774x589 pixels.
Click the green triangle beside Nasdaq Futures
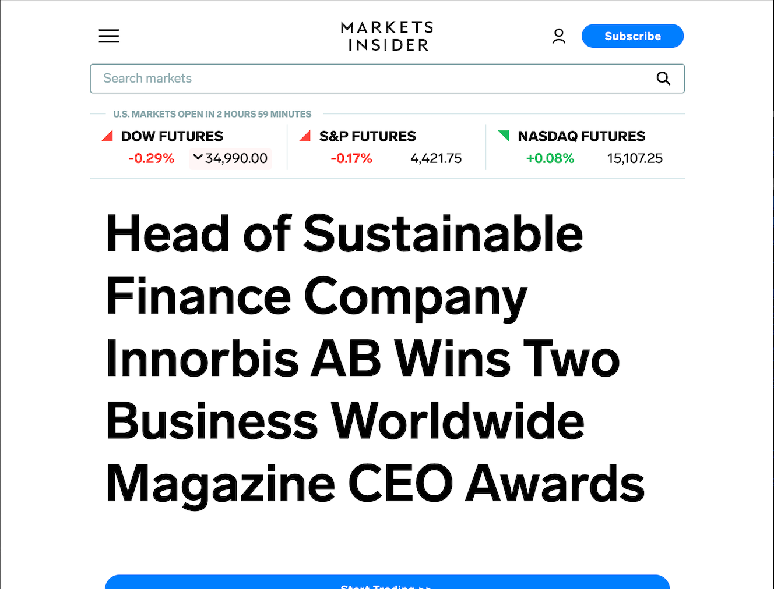pyautogui.click(x=504, y=136)
